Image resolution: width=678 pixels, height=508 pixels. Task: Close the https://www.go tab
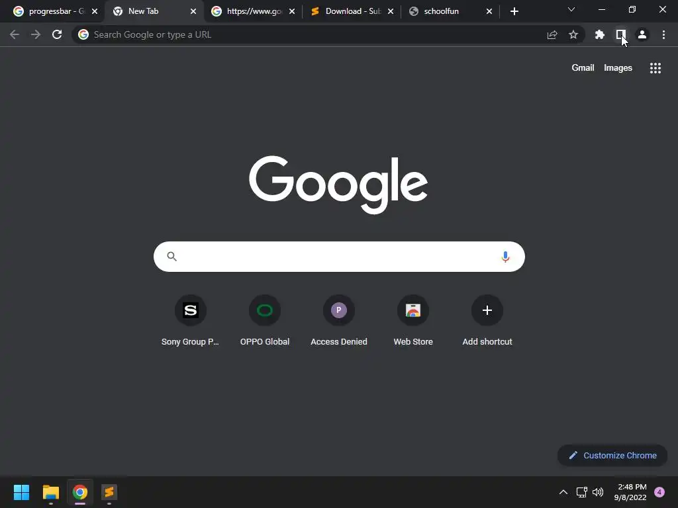tap(292, 11)
